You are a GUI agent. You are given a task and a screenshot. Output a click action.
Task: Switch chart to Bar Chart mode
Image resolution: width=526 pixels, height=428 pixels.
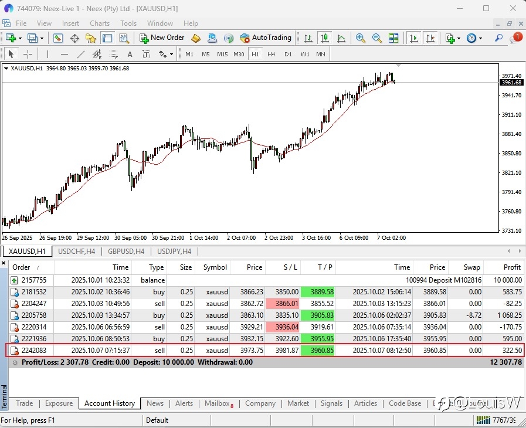coord(308,38)
